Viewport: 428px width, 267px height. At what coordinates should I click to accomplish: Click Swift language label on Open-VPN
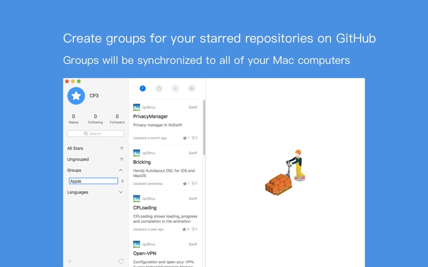coord(193,245)
